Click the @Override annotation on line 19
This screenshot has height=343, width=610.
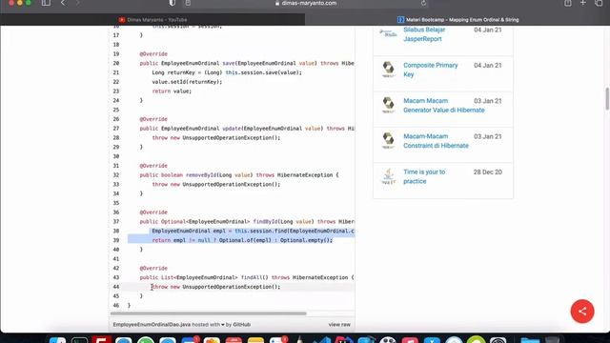[x=153, y=53]
